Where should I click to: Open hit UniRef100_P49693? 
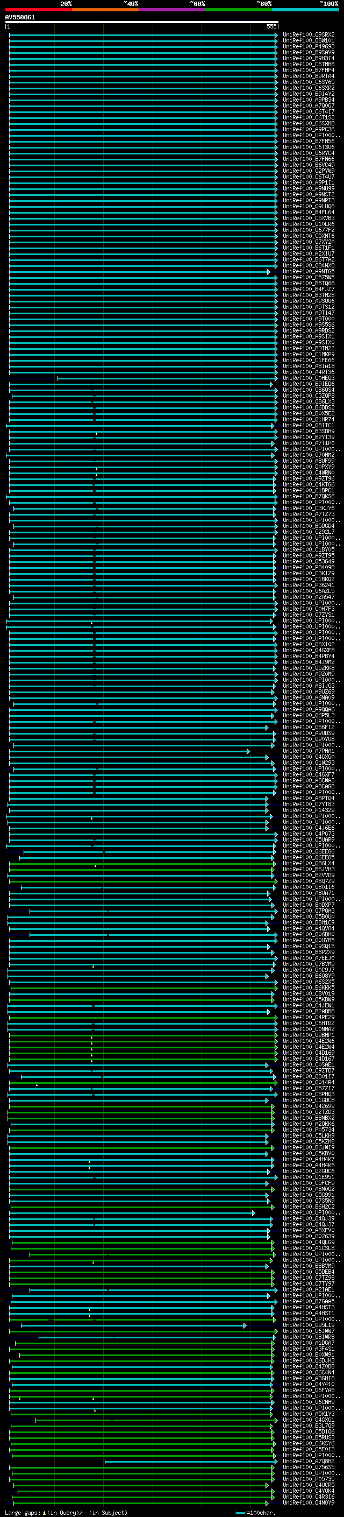[x=309, y=46]
